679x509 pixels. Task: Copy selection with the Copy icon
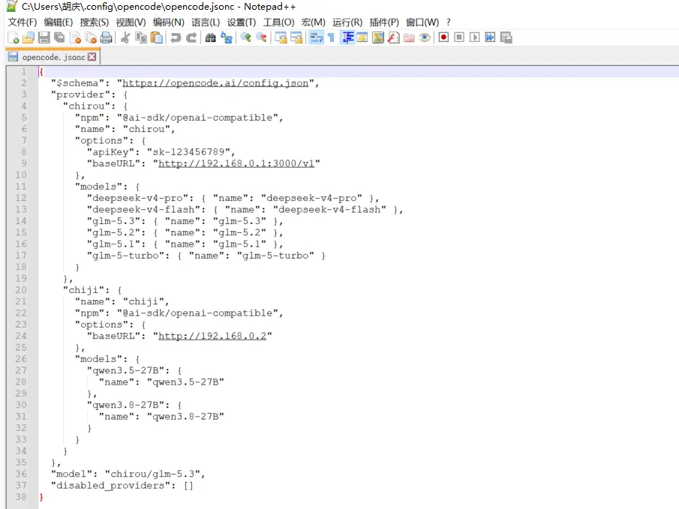pos(141,37)
